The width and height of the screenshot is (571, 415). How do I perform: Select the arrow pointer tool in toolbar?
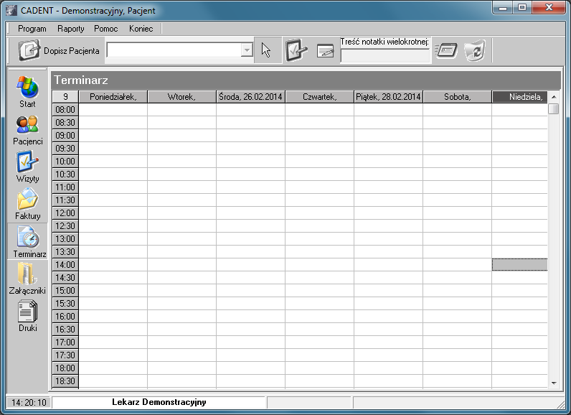pyautogui.click(x=266, y=50)
